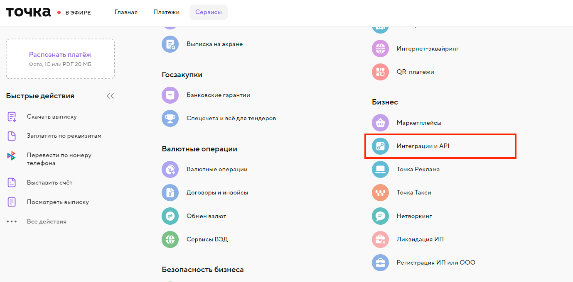Click the Нетворкинг chat icon
Viewport: 573px width, 282px height.
tap(380, 216)
